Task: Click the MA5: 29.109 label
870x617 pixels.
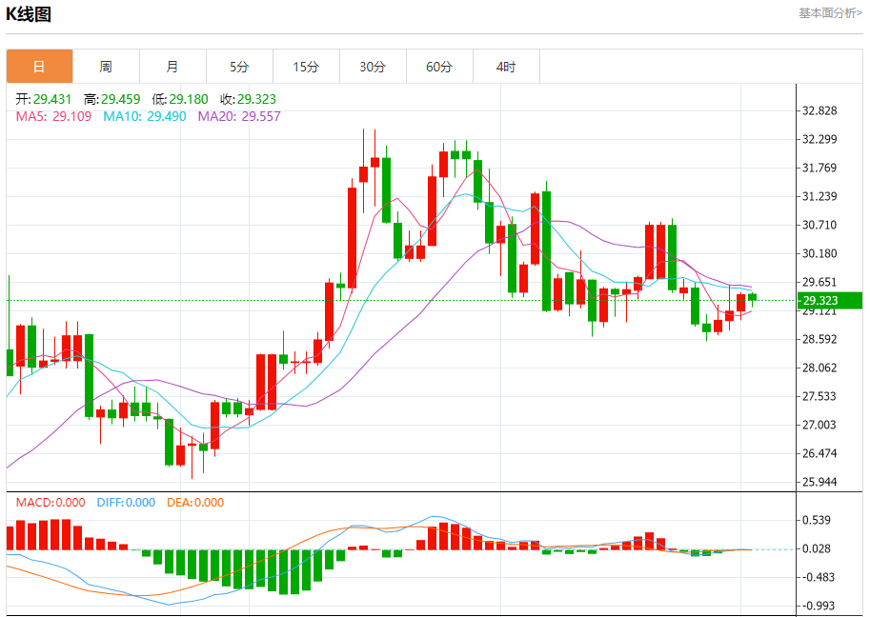Action: click(x=53, y=116)
